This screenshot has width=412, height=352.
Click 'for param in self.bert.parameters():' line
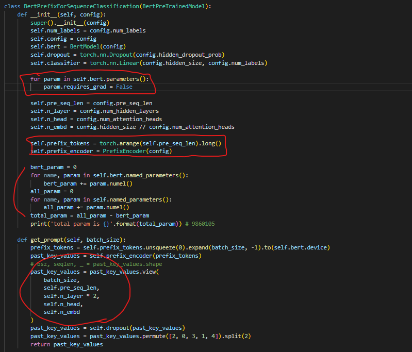90,79
